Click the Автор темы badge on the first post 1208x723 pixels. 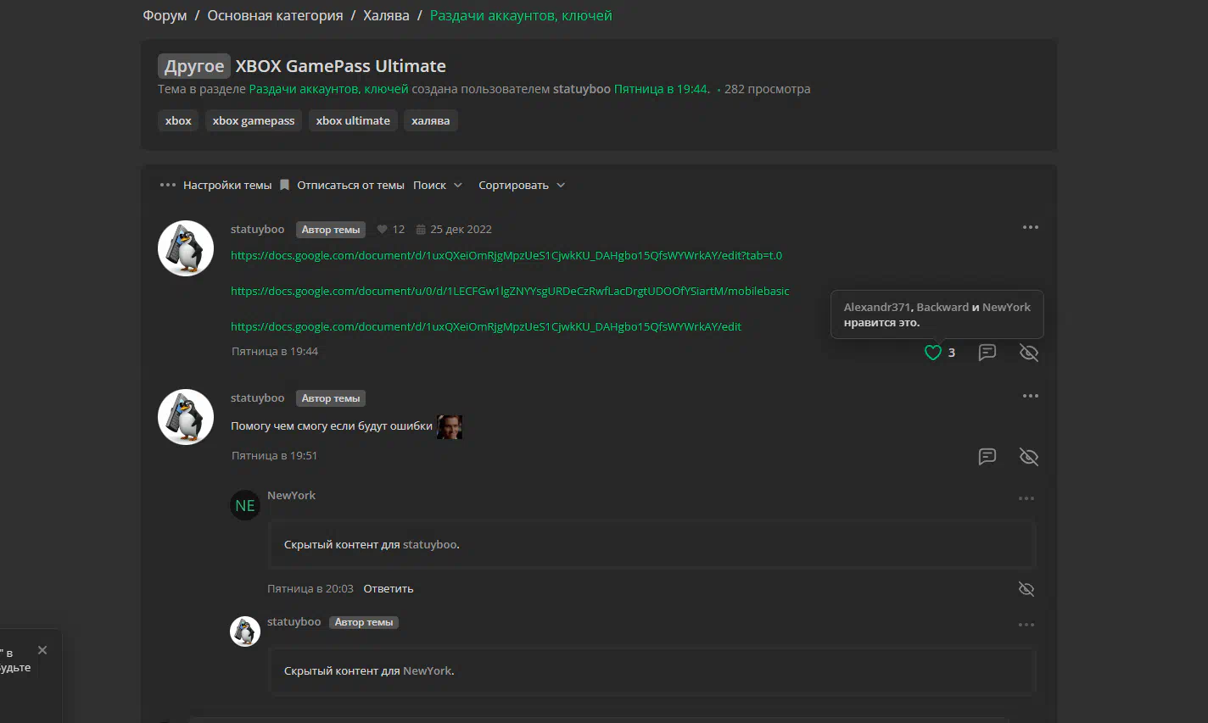(331, 230)
